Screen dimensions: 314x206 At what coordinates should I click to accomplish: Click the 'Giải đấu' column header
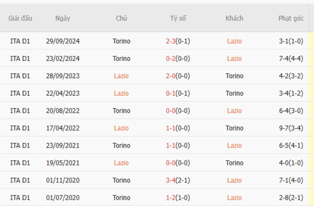point(20,18)
